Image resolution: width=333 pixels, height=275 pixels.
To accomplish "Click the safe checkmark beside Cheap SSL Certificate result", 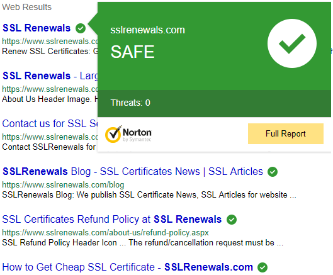I will coord(262,267).
